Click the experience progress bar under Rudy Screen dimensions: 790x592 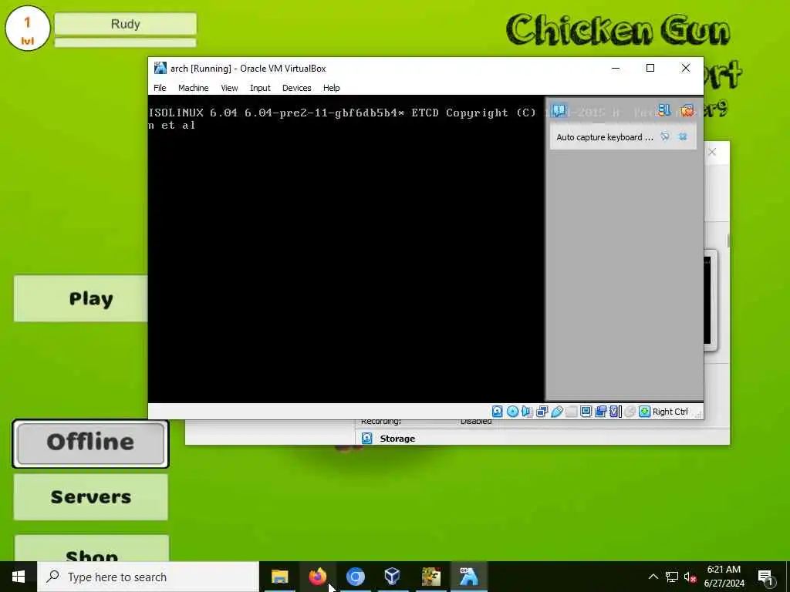click(x=126, y=43)
